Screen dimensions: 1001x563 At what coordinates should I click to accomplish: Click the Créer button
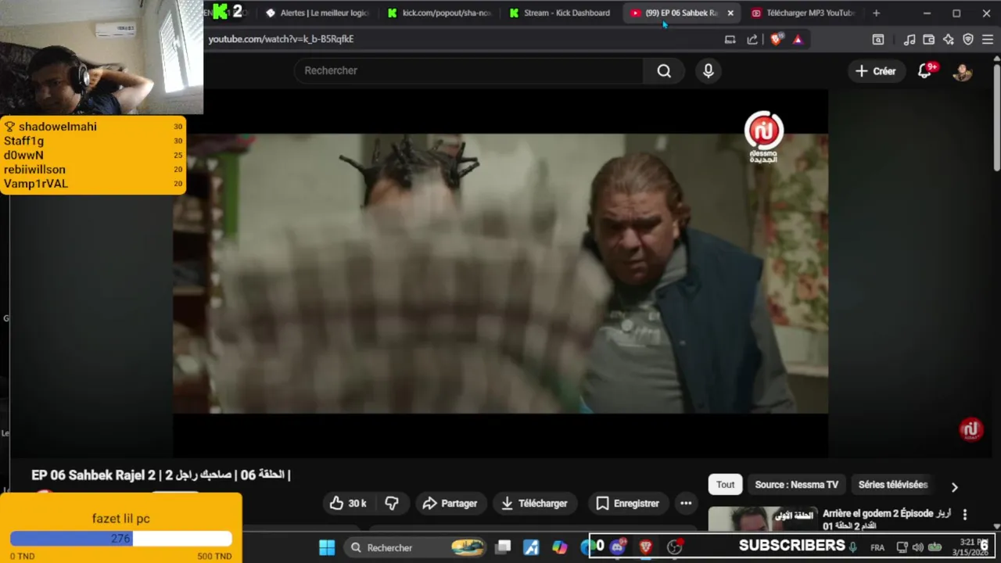click(x=875, y=71)
